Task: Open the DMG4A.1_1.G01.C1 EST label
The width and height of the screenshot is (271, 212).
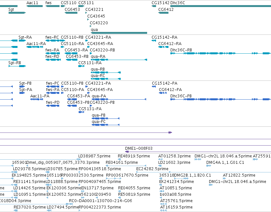Action: 225,163
